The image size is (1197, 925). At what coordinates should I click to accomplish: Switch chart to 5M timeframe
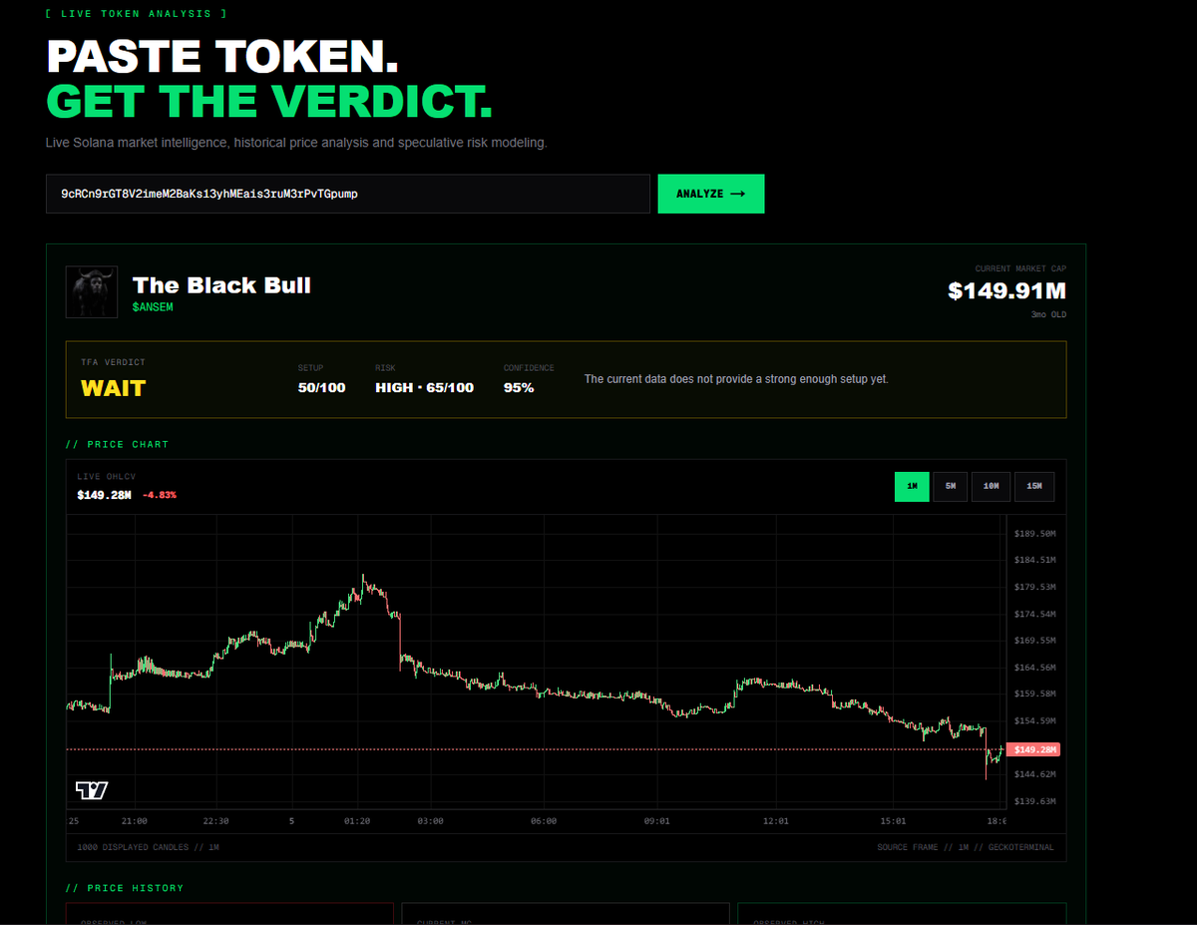click(951, 486)
